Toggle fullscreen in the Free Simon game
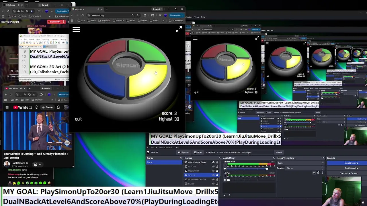The height and width of the screenshot is (206, 367). [179, 29]
